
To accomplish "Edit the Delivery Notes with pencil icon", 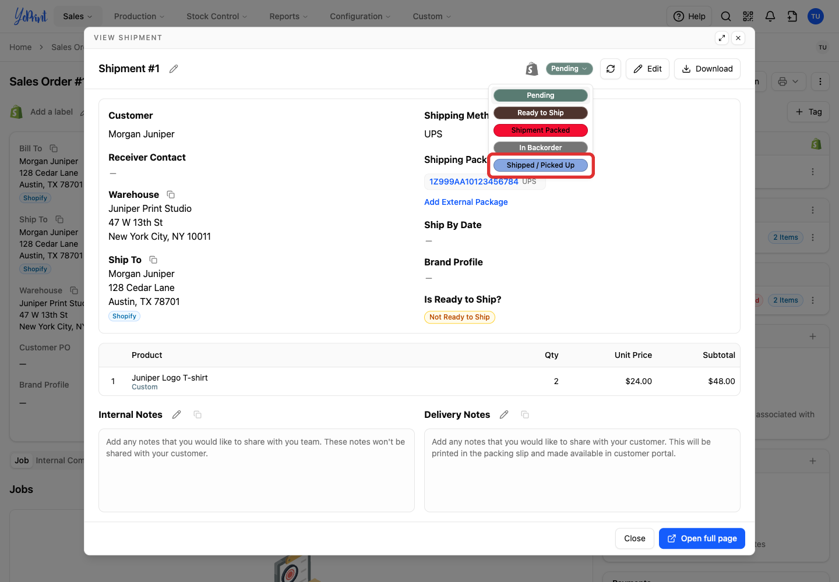I will tap(504, 414).
